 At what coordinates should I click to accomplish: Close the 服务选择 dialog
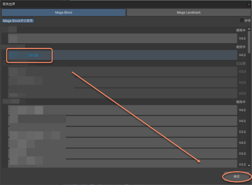pos(249,3)
